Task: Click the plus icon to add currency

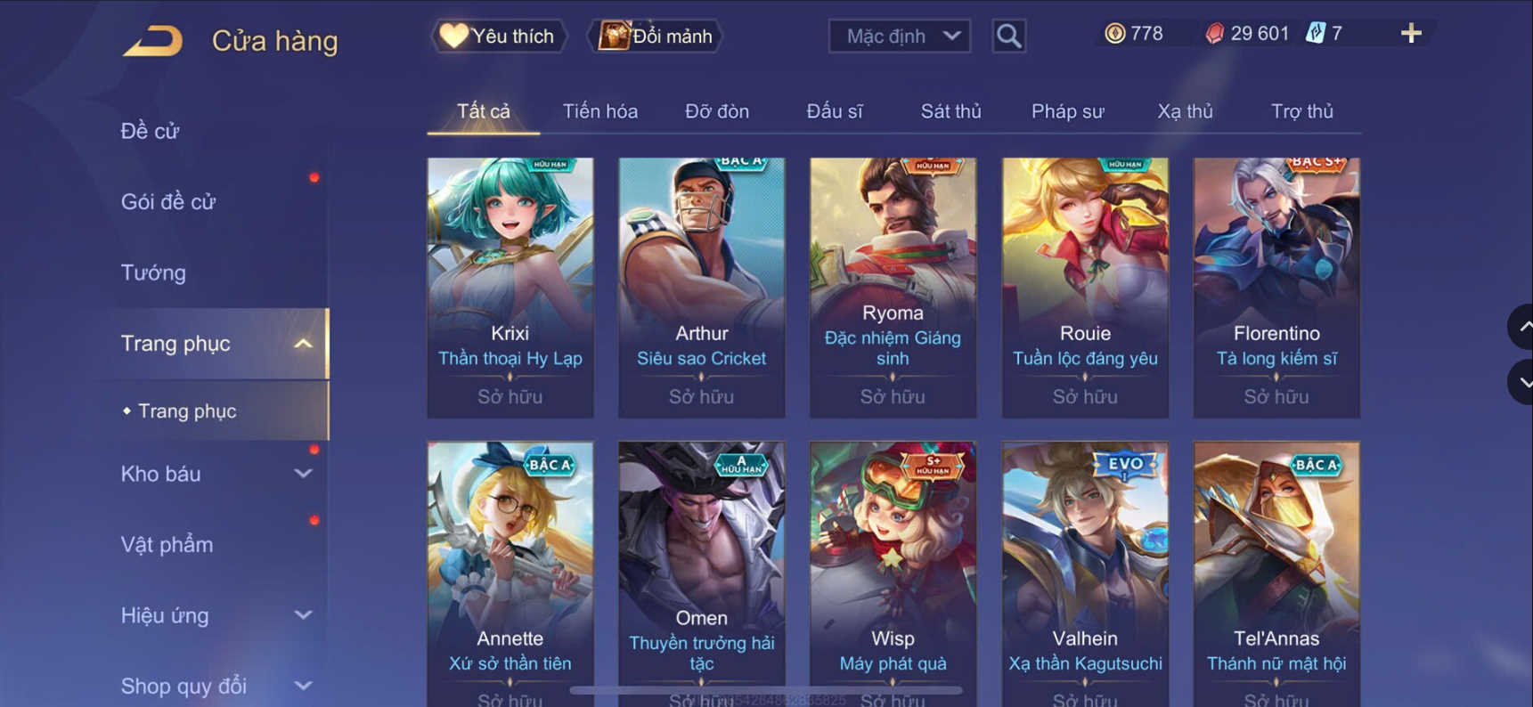Action: click(x=1411, y=34)
